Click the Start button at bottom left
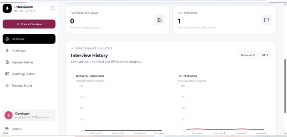 5,133
